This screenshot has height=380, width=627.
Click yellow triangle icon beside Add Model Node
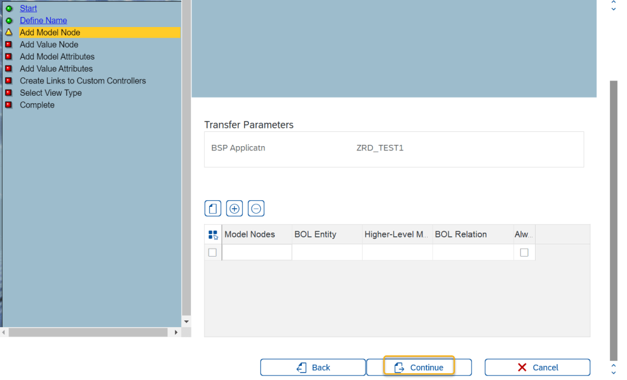(9, 33)
